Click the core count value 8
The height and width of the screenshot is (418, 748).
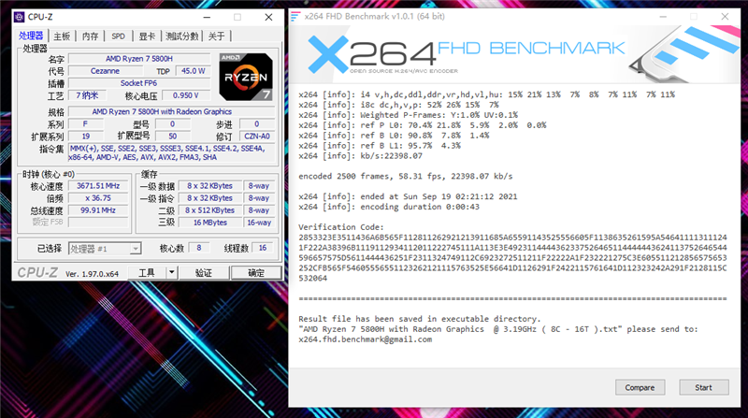point(199,248)
